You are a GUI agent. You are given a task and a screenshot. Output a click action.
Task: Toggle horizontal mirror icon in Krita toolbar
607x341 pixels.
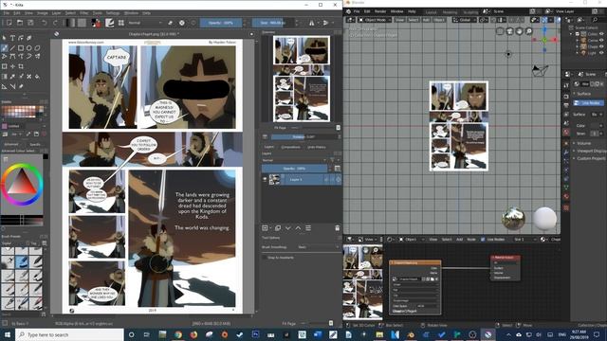coord(312,23)
